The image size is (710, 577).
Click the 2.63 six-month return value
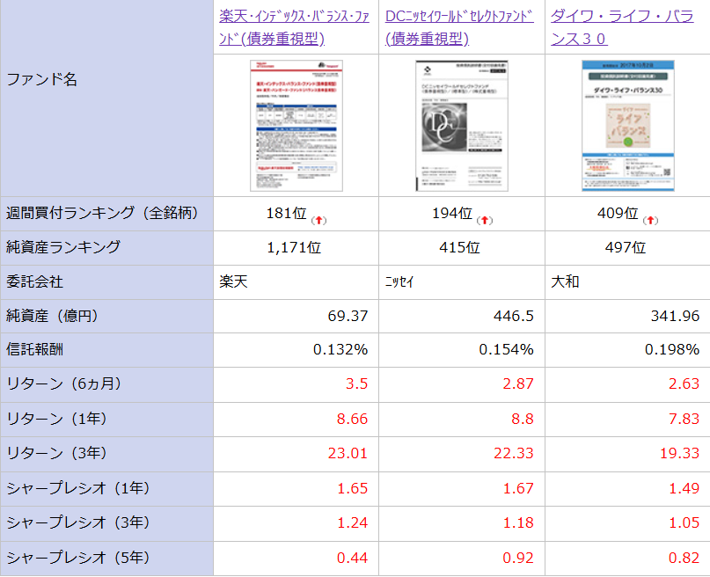684,383
